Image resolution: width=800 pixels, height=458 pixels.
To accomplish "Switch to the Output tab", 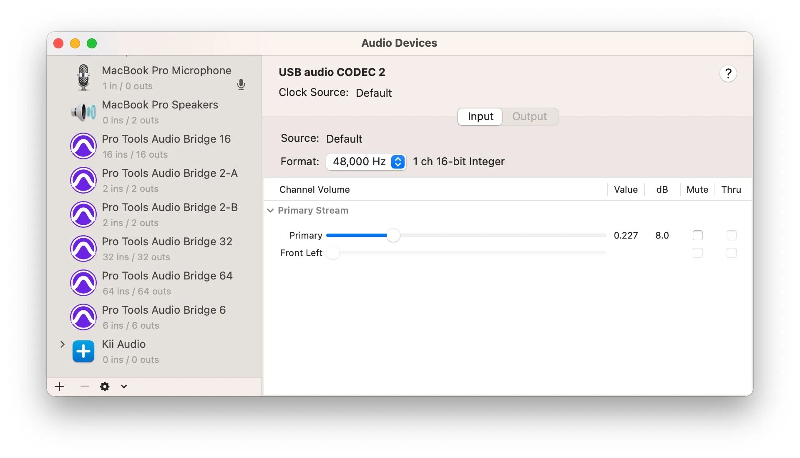I will pos(529,117).
